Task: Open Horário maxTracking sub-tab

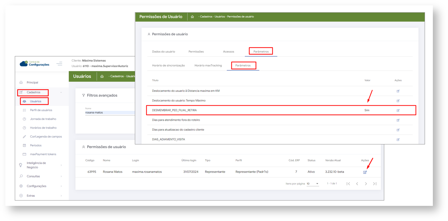Action: click(x=208, y=66)
